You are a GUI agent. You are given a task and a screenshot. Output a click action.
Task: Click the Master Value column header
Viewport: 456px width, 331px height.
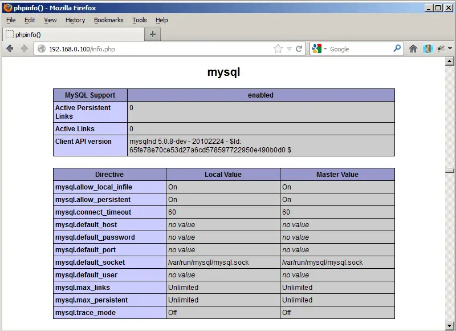point(337,175)
